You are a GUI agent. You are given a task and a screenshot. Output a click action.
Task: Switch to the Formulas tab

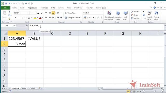(x=44, y=8)
